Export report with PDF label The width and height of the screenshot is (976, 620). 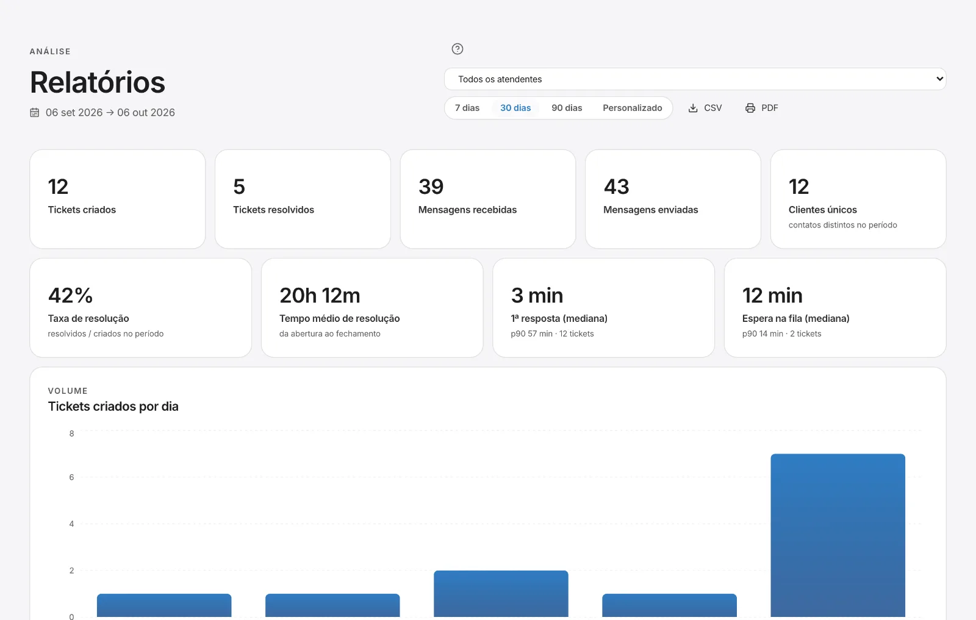pyautogui.click(x=770, y=108)
